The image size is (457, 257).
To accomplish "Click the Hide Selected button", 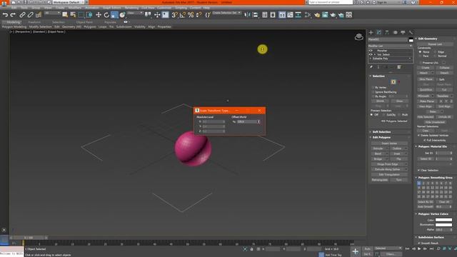I will click(x=426, y=117).
